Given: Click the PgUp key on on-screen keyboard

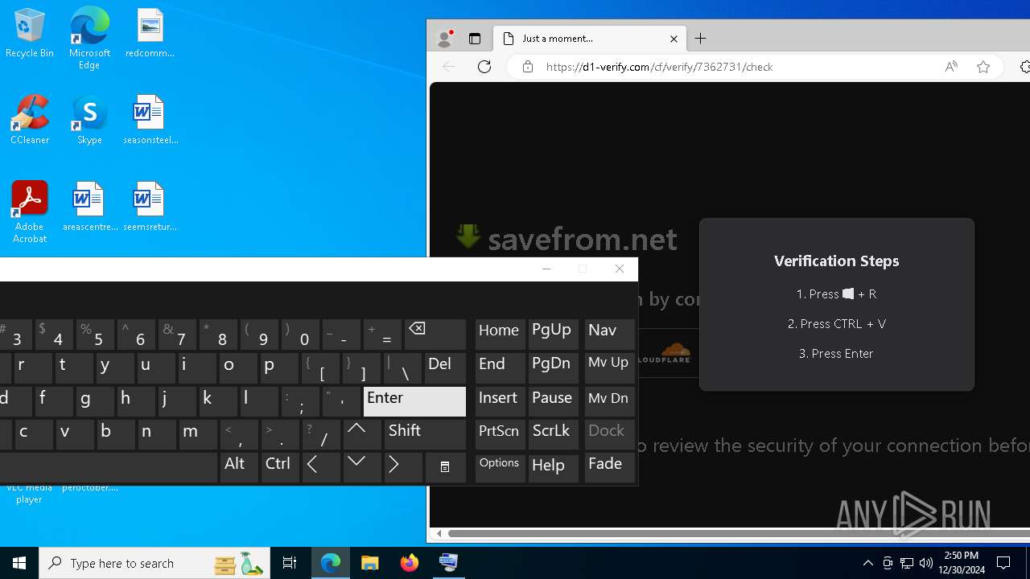Looking at the screenshot, I should click(x=554, y=334).
